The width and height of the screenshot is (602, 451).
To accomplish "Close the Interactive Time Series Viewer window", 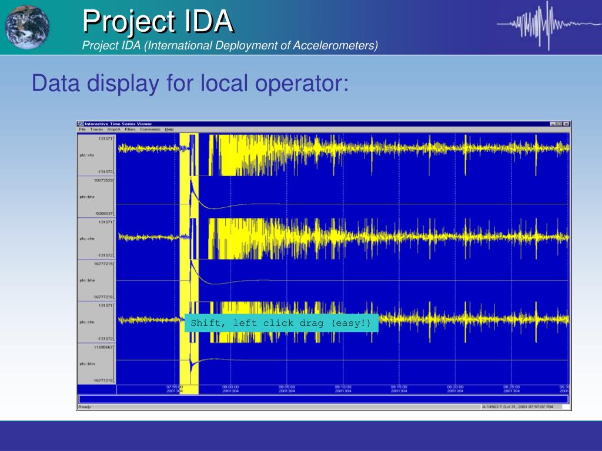I will pyautogui.click(x=566, y=124).
